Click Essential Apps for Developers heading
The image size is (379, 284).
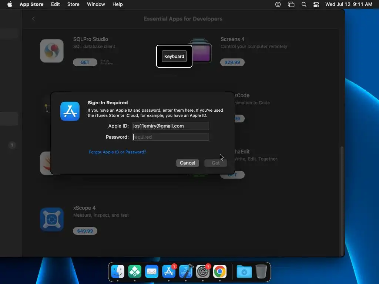[x=183, y=19]
